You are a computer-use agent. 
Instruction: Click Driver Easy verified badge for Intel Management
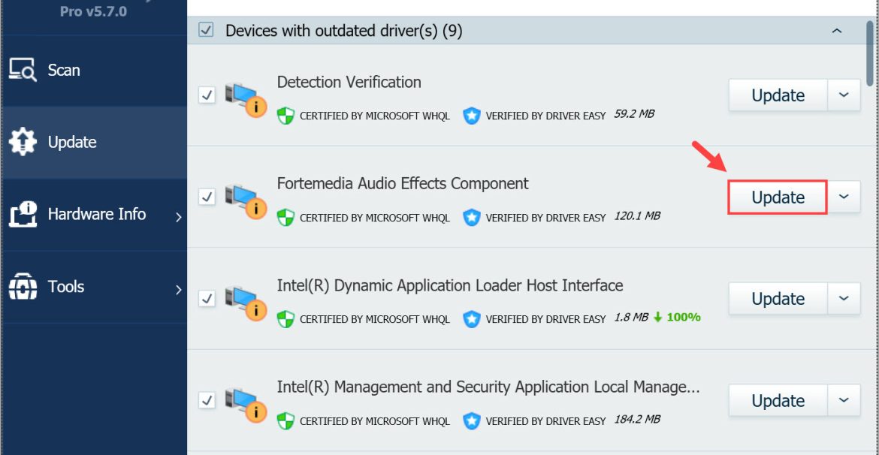pyautogui.click(x=472, y=420)
